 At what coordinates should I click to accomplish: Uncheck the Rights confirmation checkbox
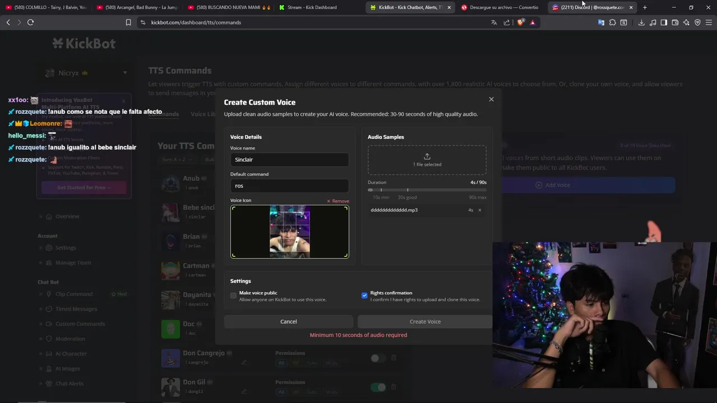[365, 296]
